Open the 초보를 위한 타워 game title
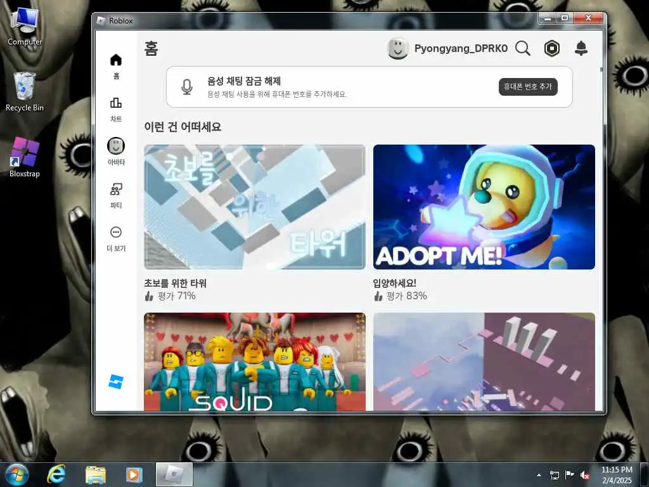 [175, 283]
